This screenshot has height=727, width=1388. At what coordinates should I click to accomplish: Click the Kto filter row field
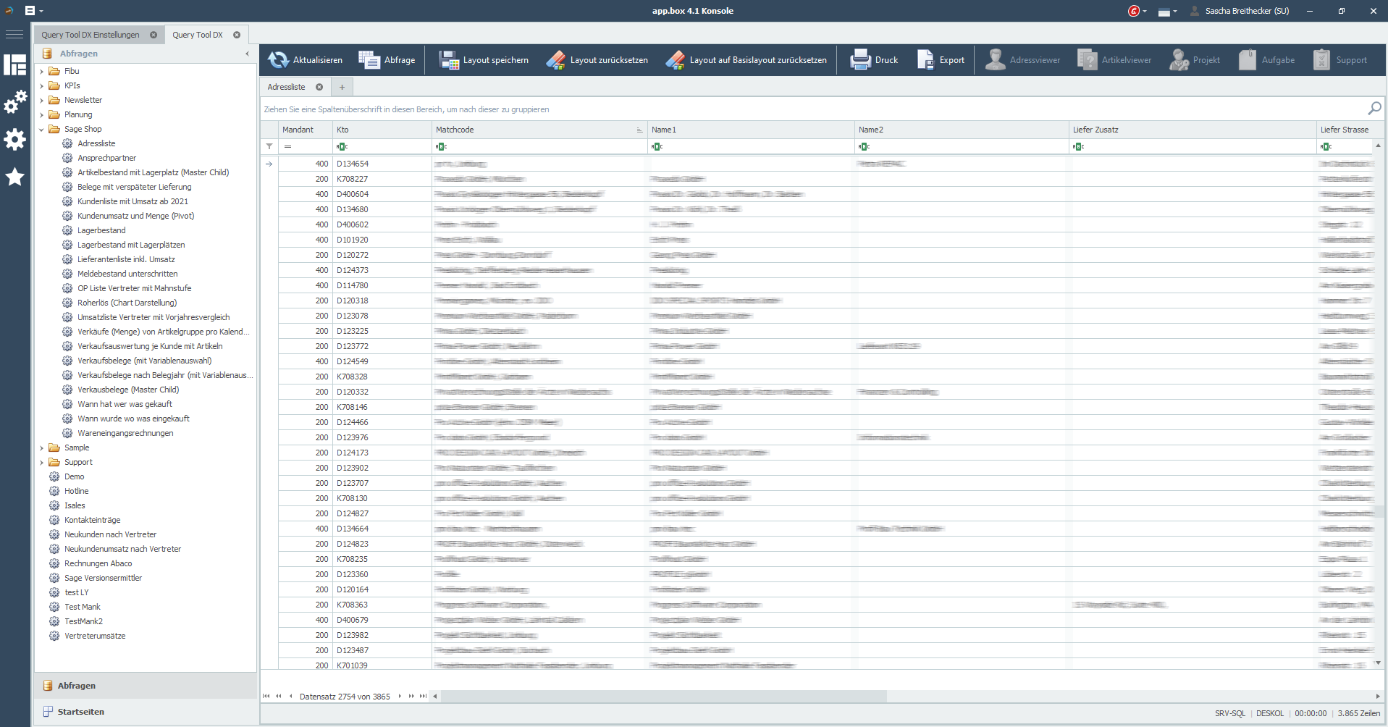click(x=382, y=146)
